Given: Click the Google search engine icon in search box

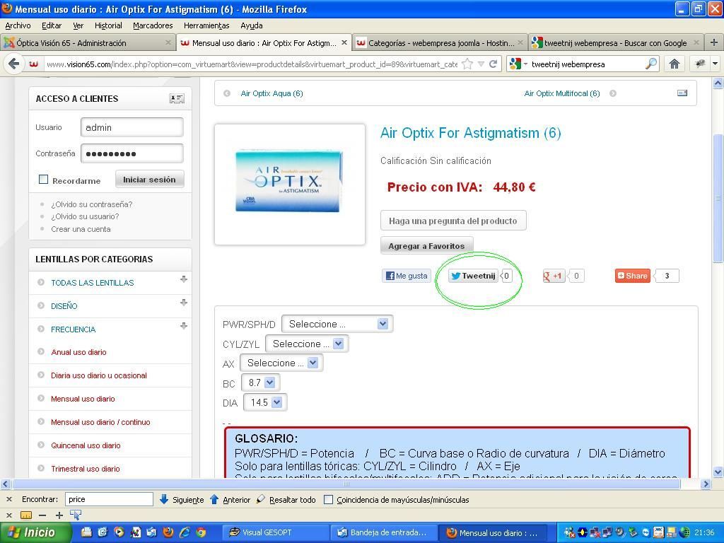Looking at the screenshot, I should [515, 64].
